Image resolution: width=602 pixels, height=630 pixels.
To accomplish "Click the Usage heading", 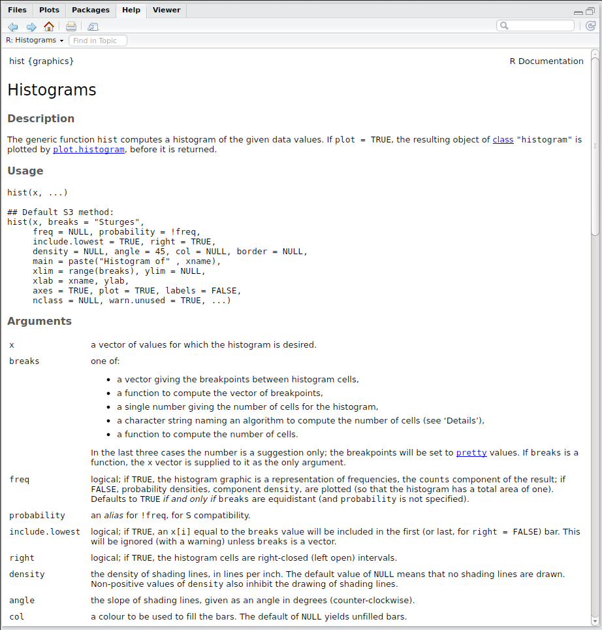I will [25, 171].
